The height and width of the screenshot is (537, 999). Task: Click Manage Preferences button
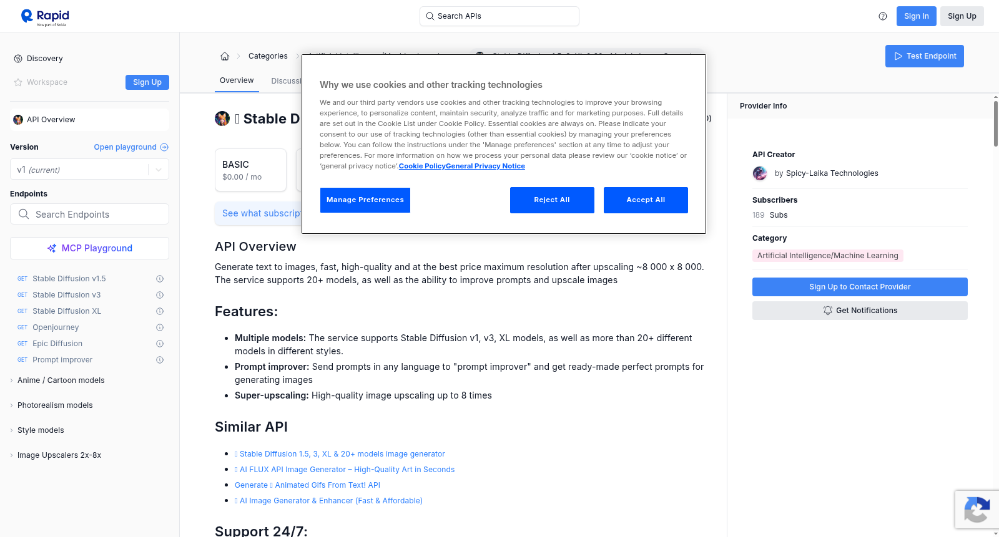point(365,200)
